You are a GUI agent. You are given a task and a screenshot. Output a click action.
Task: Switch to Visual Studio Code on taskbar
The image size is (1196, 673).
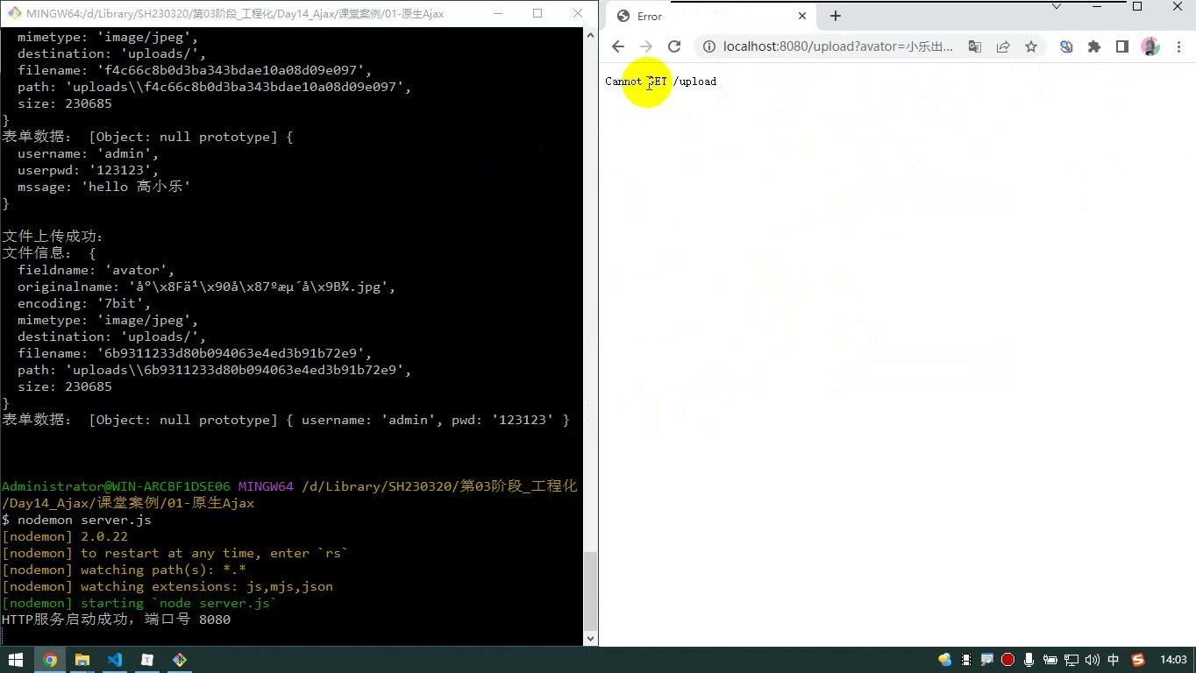coord(115,660)
